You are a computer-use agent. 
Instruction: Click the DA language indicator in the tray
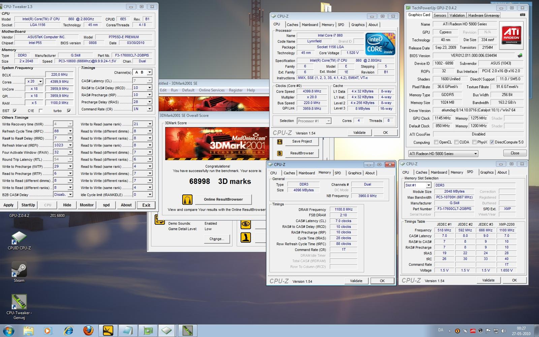click(441, 330)
